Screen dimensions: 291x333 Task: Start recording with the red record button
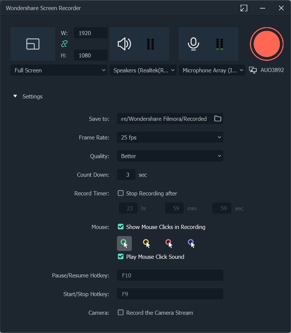[267, 44]
